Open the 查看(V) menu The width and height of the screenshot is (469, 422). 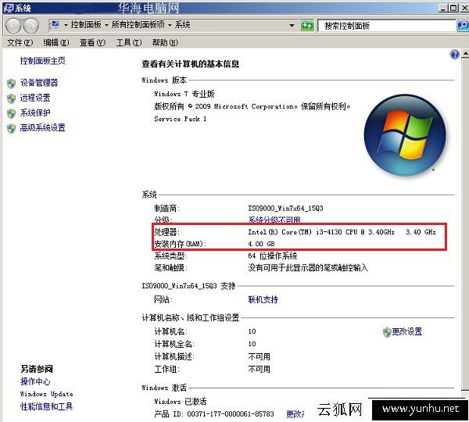pyautogui.click(x=92, y=43)
